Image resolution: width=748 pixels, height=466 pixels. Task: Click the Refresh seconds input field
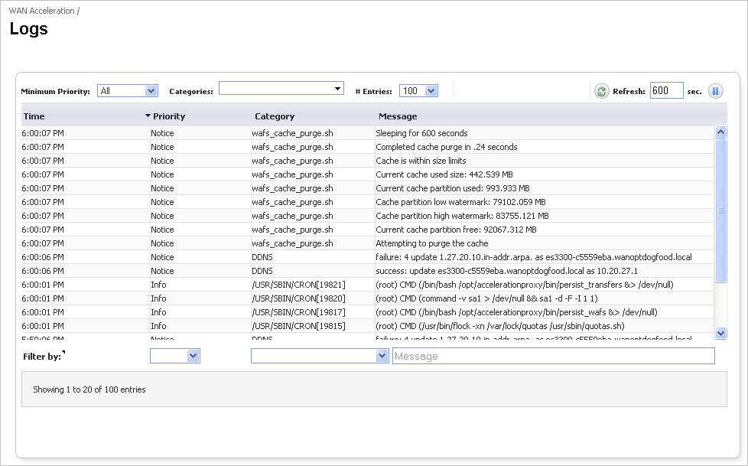click(x=666, y=91)
